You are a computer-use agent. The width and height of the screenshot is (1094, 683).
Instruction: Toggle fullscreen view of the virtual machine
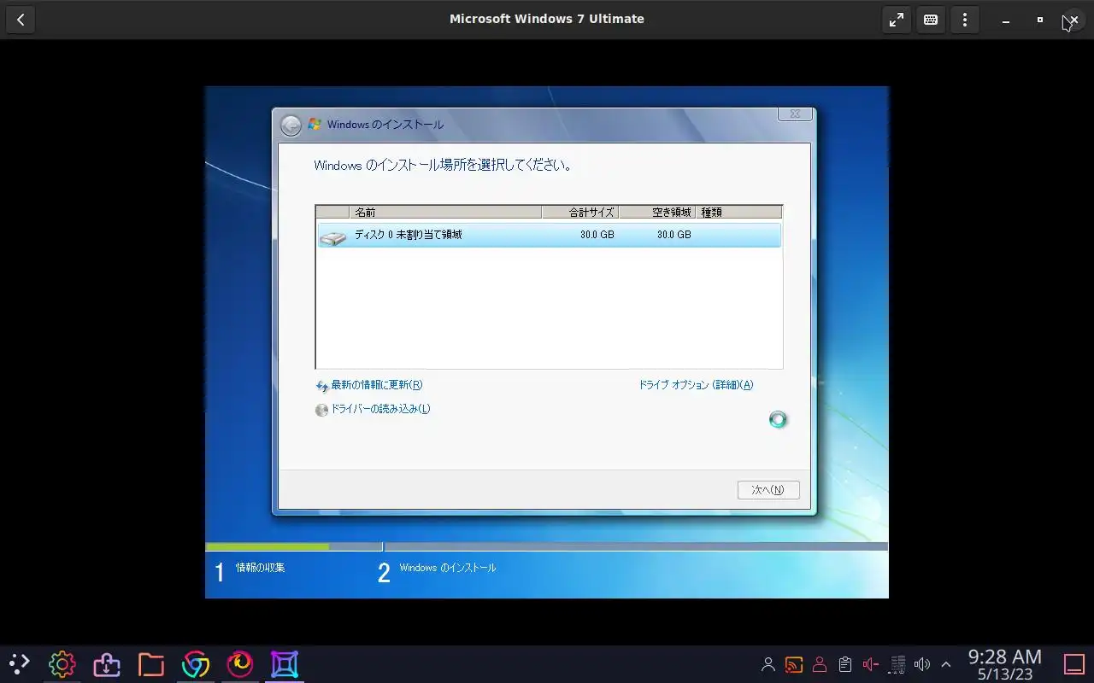coord(897,19)
